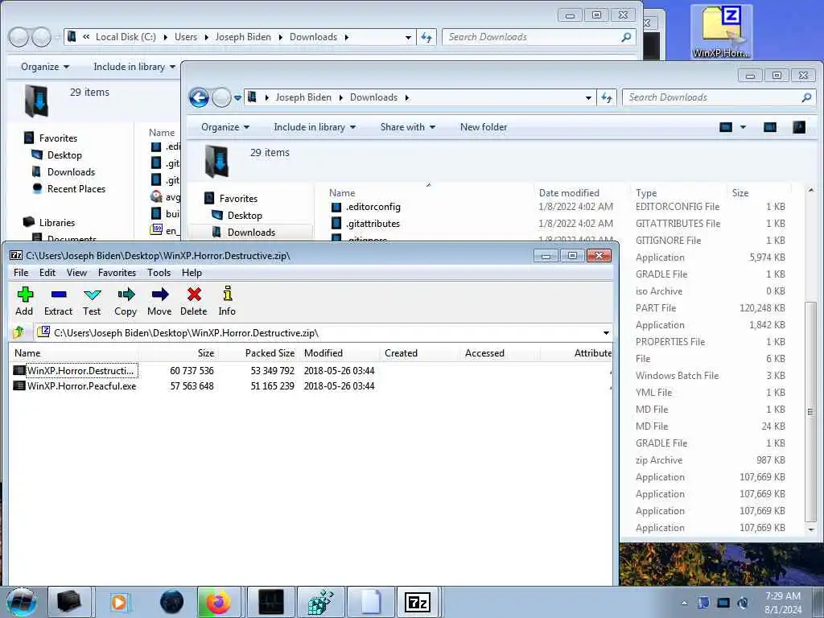The image size is (824, 618).
Task: Sort archive by the Size column
Action: pyautogui.click(x=205, y=353)
